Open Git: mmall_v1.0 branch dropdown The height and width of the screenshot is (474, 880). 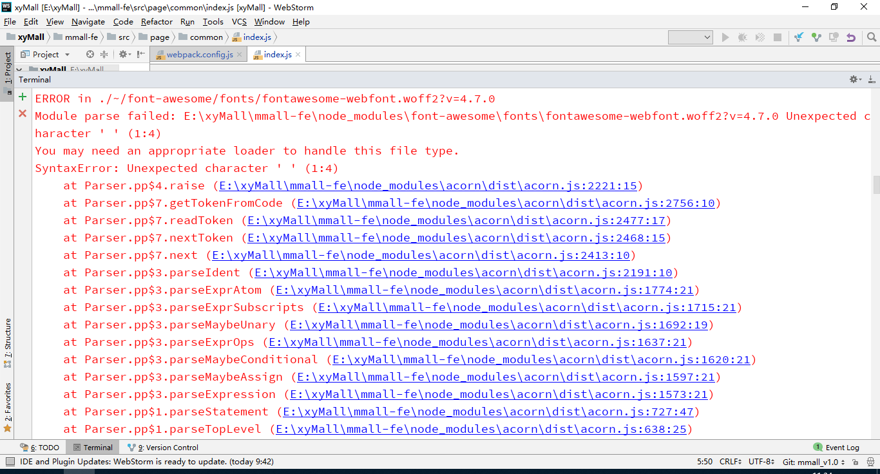tap(814, 462)
